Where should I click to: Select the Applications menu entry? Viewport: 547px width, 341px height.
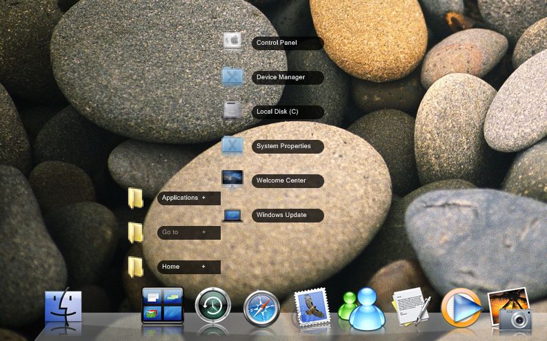(x=189, y=198)
